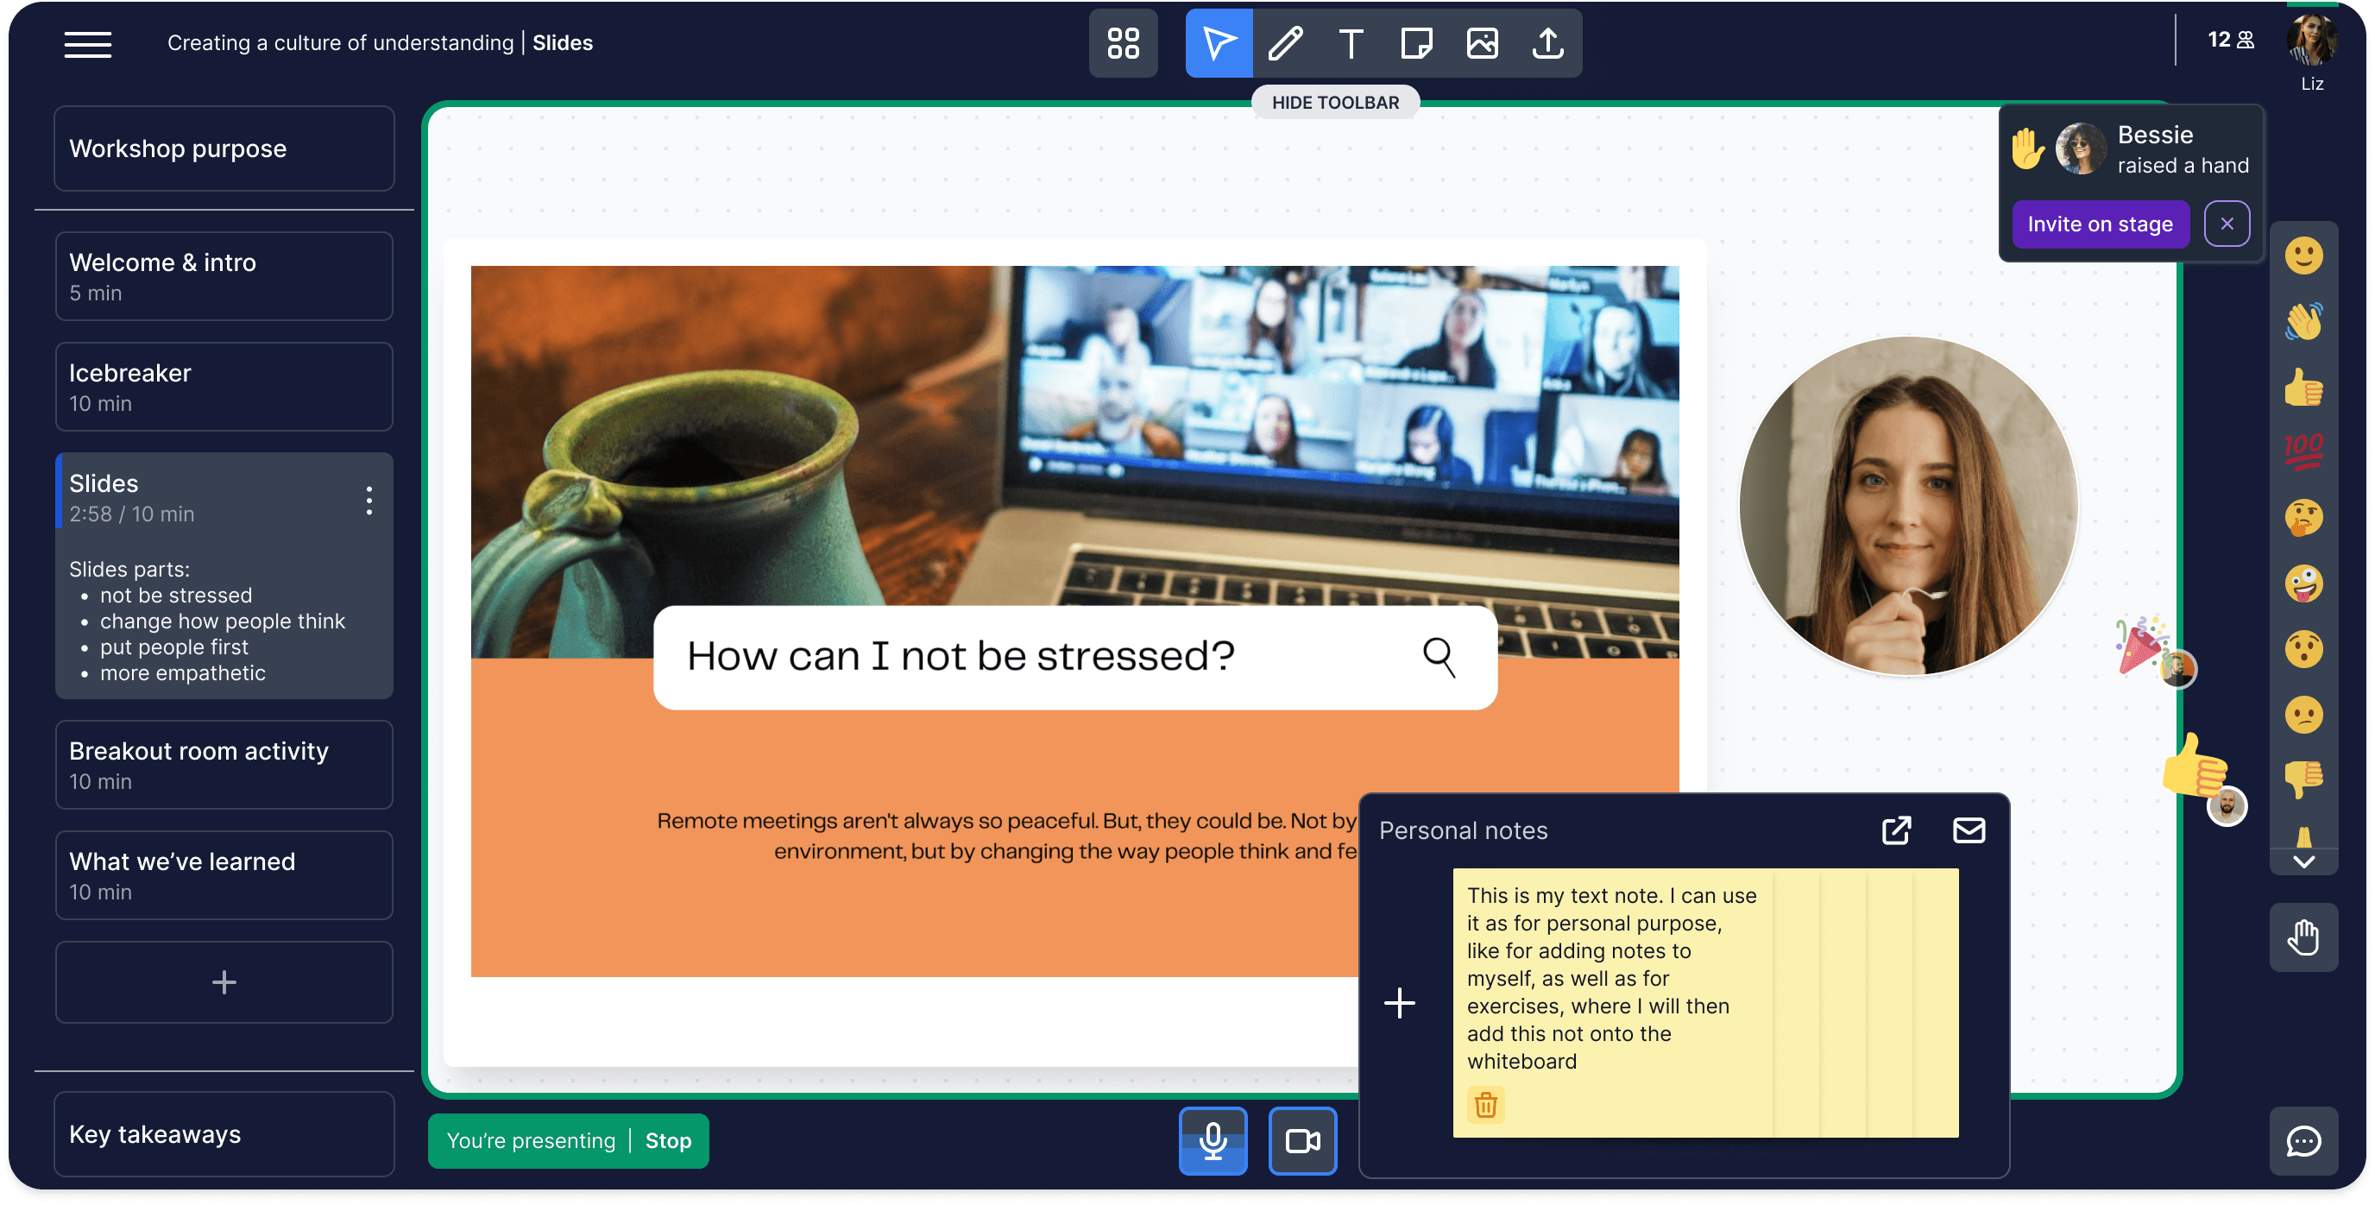Hide the toolbar

click(x=1334, y=103)
